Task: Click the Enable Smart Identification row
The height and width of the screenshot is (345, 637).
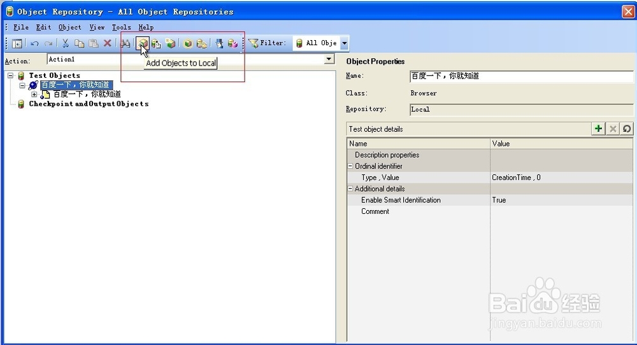Action: [490, 200]
